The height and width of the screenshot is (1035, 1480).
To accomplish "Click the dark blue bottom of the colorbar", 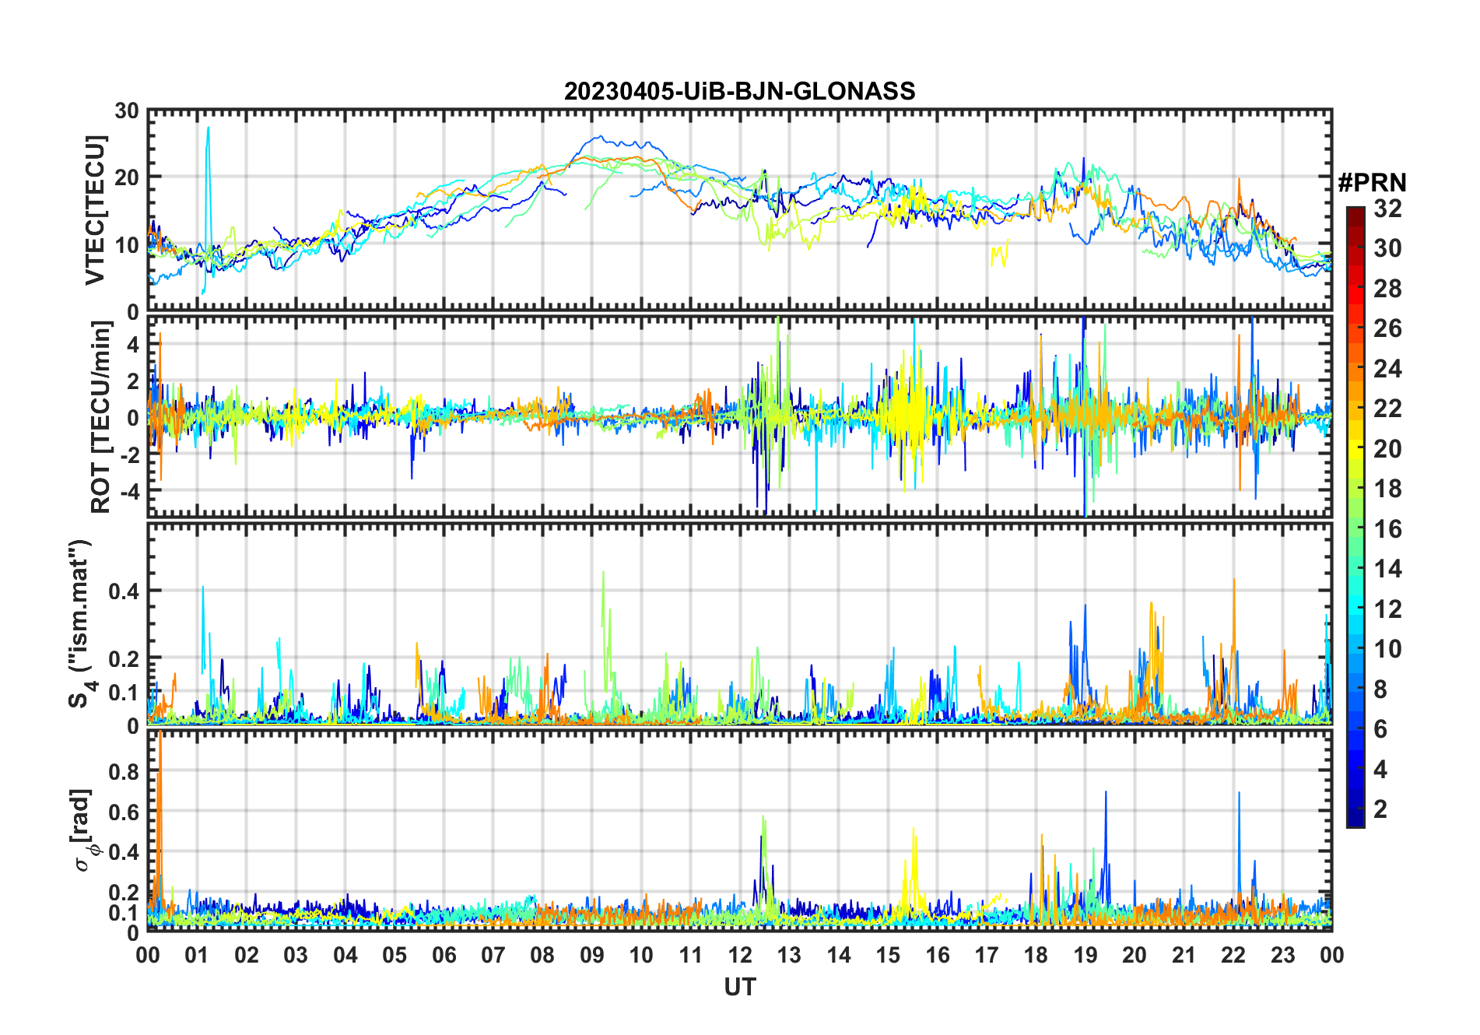I will [x=1355, y=819].
